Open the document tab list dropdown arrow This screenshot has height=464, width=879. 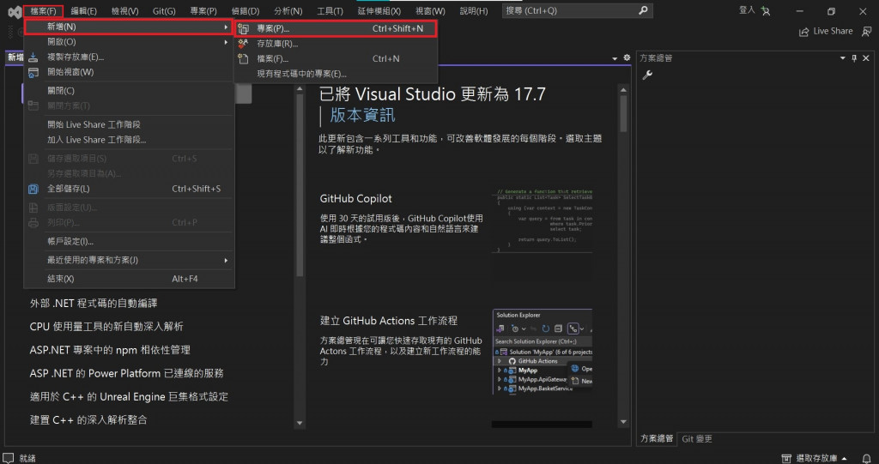coord(615,58)
